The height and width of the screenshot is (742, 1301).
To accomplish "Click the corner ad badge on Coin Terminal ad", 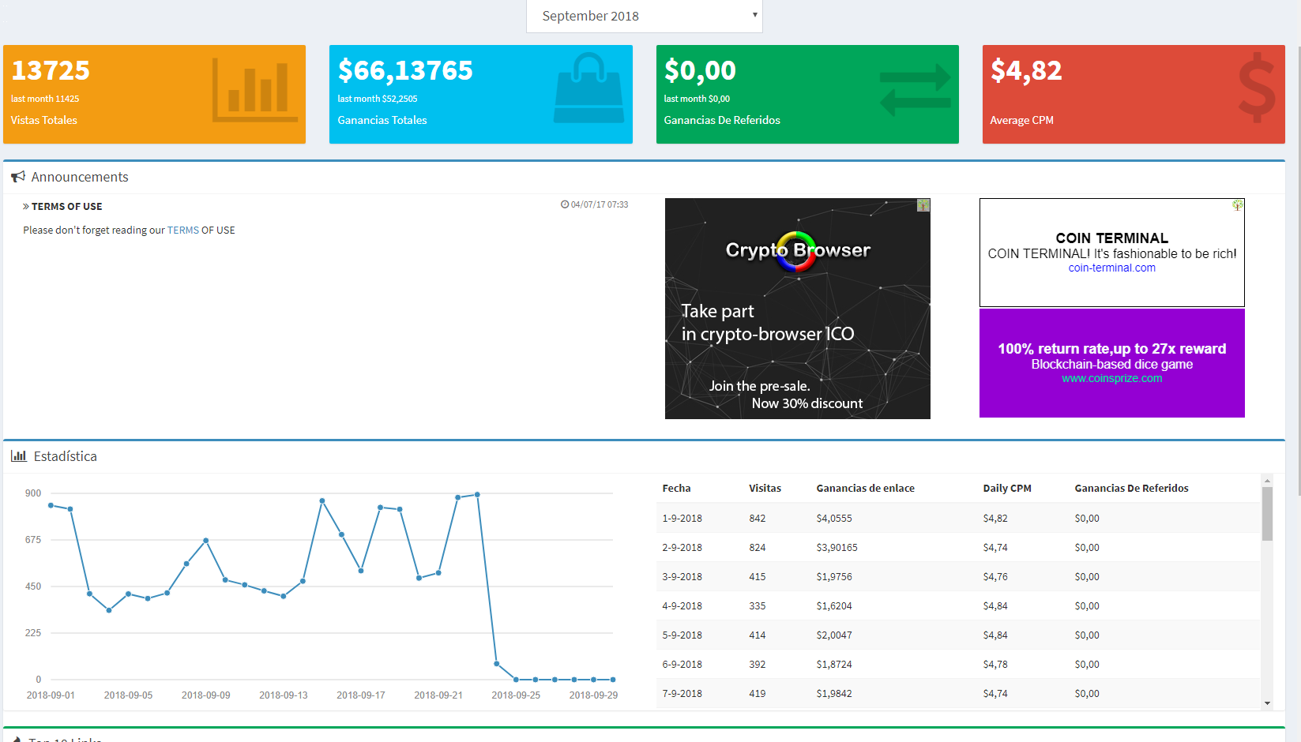I will point(1238,205).
